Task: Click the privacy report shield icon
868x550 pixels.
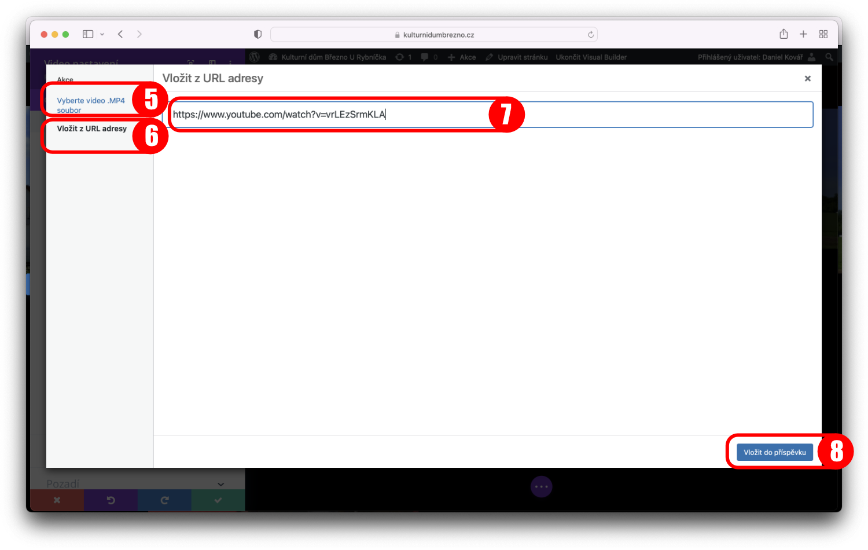Action: (x=258, y=34)
